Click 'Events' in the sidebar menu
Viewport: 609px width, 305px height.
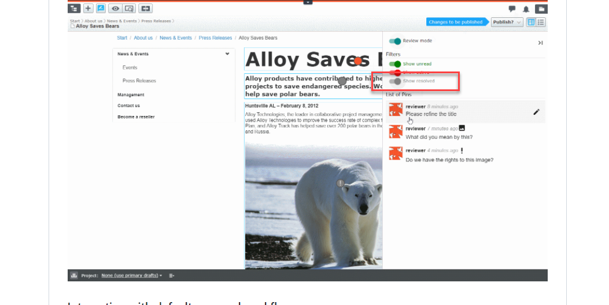click(x=130, y=67)
